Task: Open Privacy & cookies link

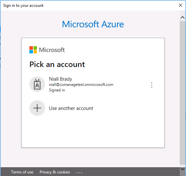Action: coord(55,172)
